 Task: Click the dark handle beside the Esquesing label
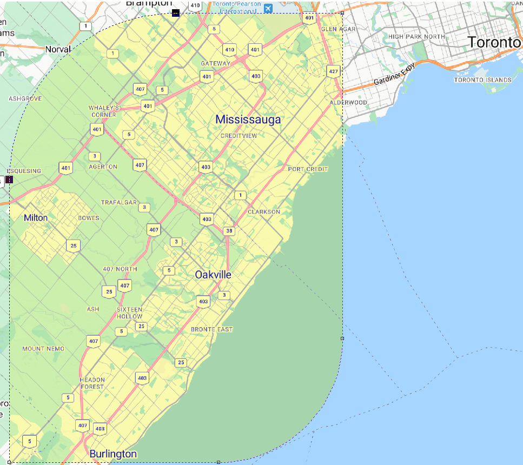pyautogui.click(x=9, y=180)
